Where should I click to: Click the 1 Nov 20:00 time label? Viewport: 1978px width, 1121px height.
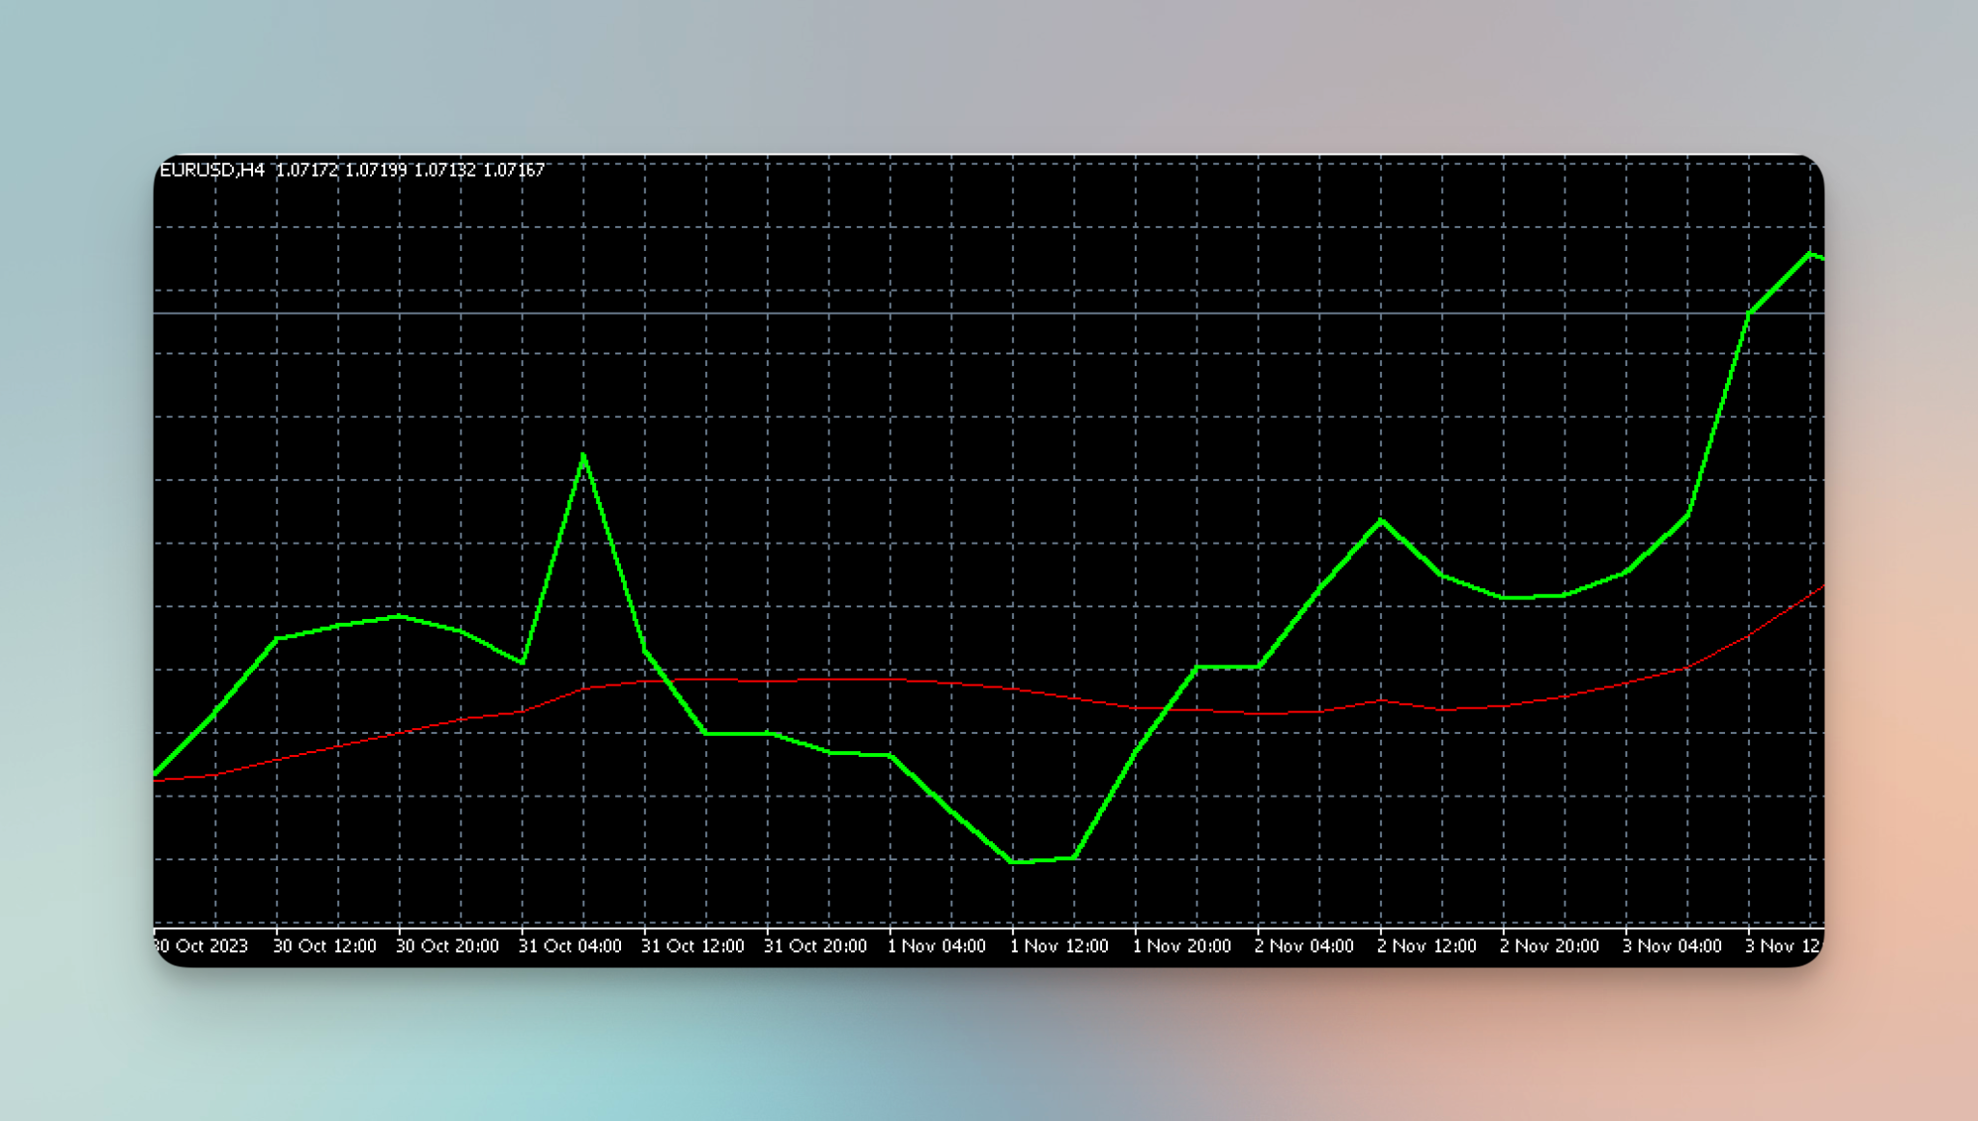1182,946
